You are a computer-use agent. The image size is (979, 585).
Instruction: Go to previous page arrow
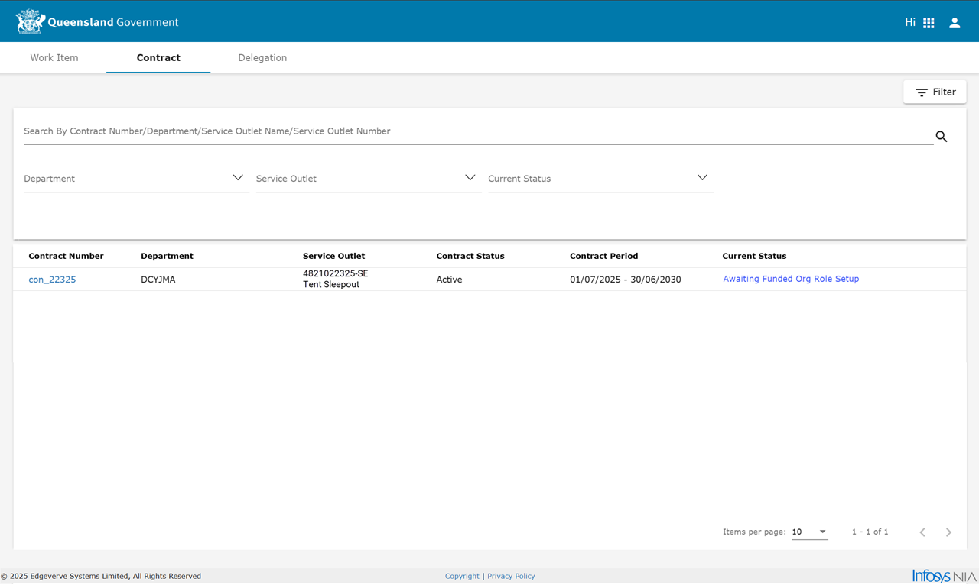coord(922,532)
